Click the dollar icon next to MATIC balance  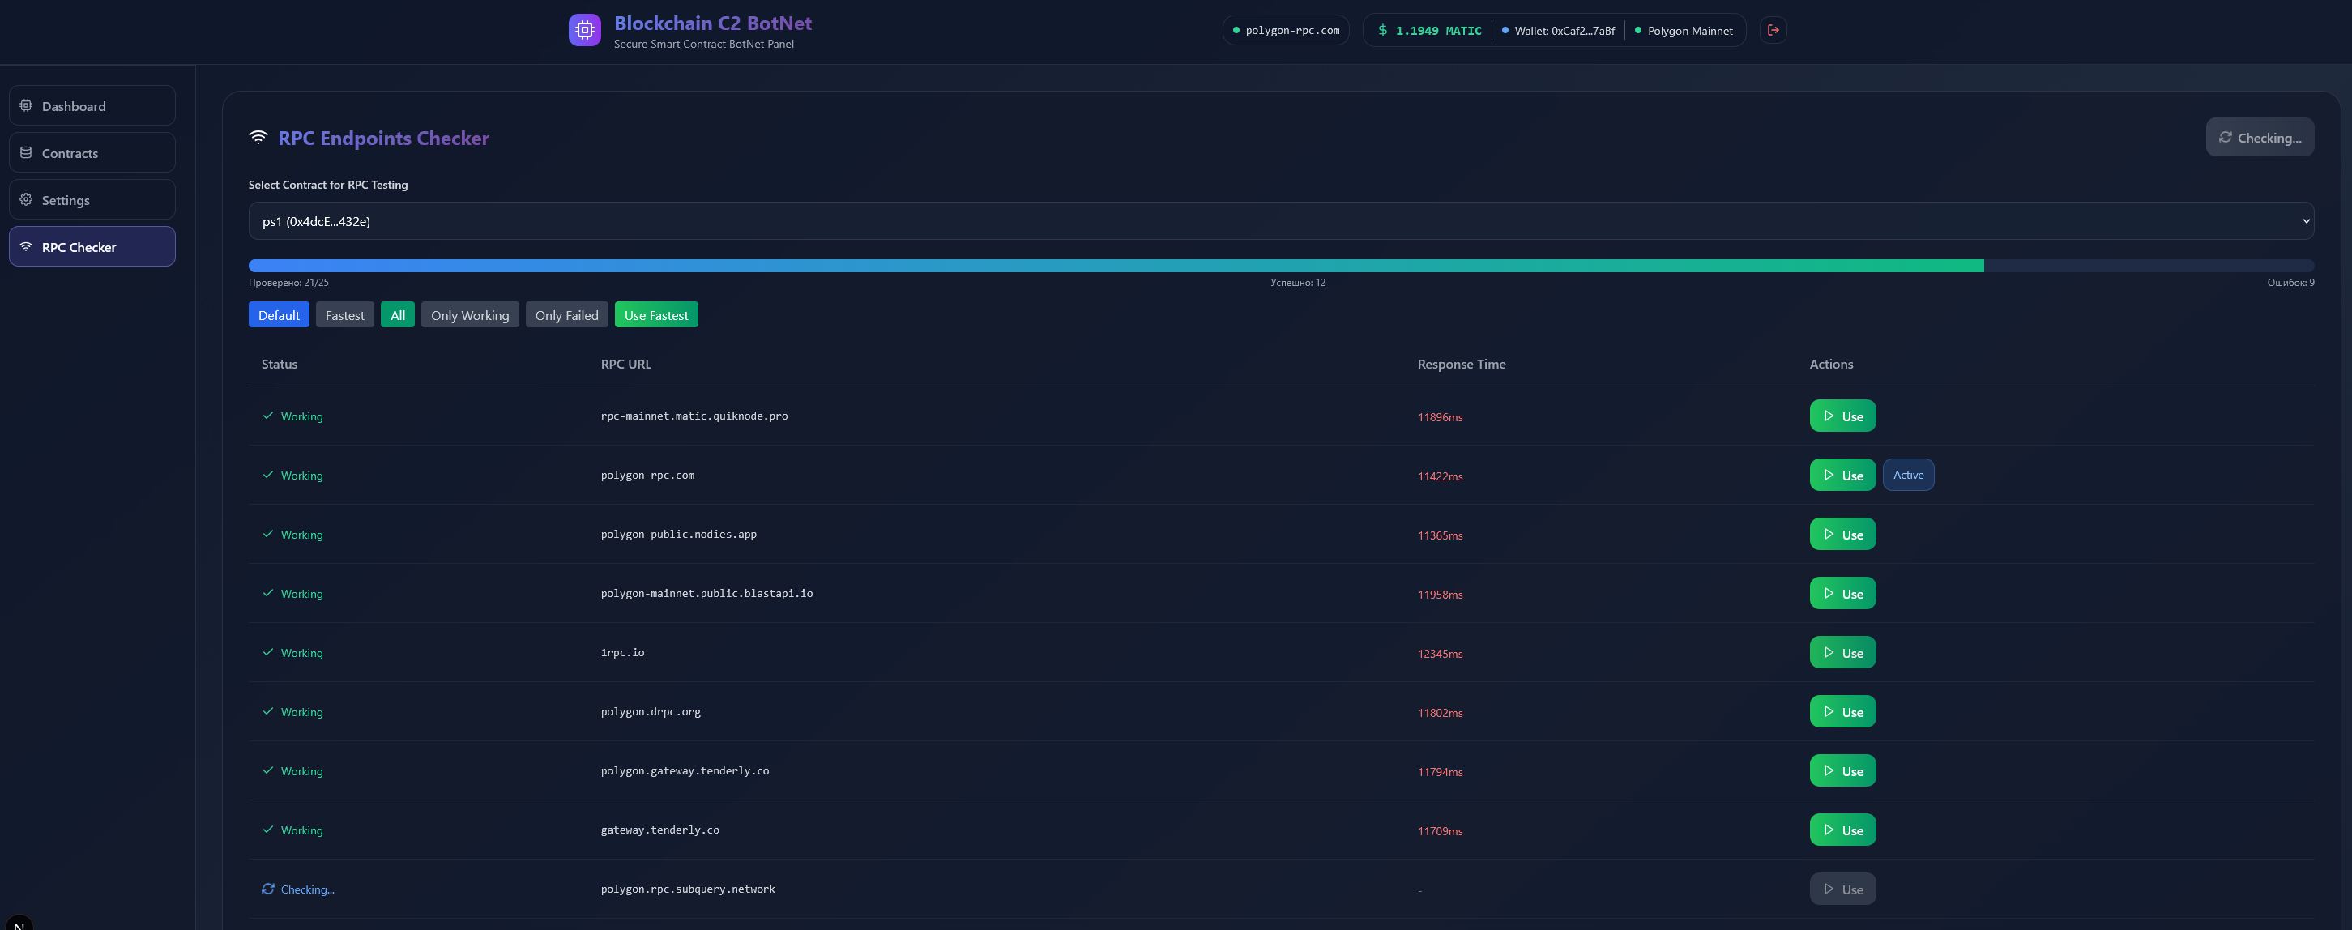click(x=1382, y=30)
